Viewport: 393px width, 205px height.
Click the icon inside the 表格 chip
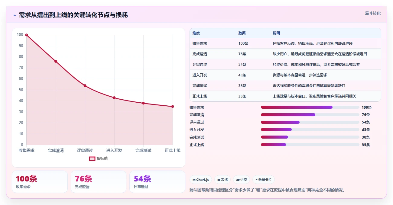tap(219, 180)
